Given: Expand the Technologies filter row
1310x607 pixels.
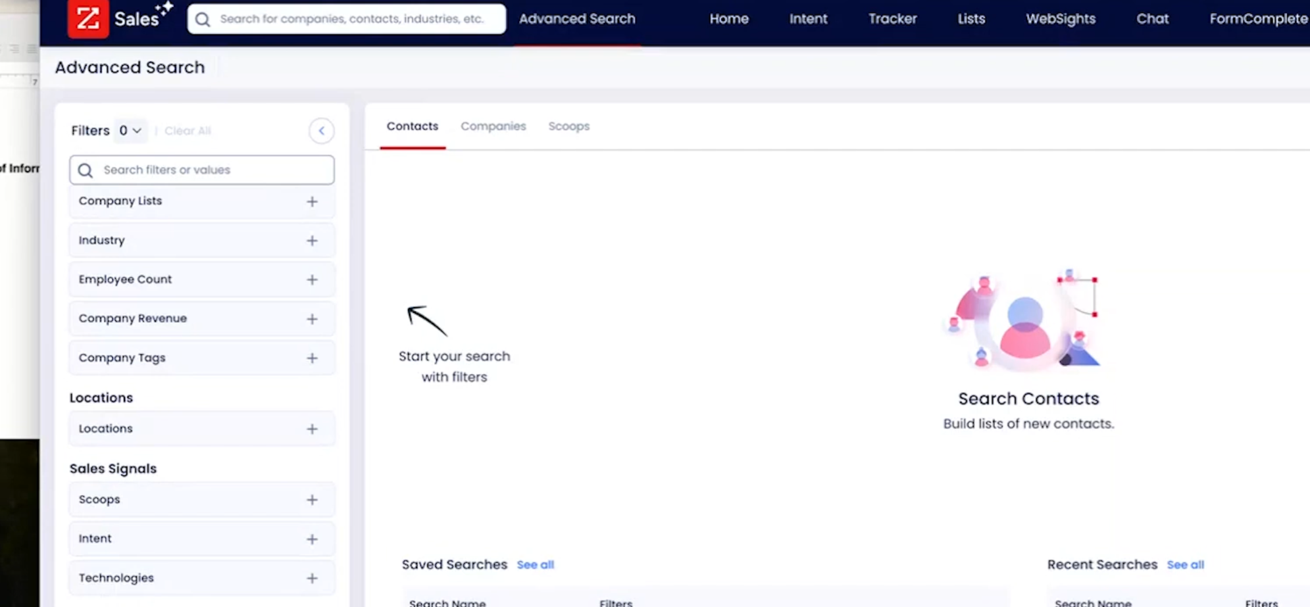Looking at the screenshot, I should point(202,578).
